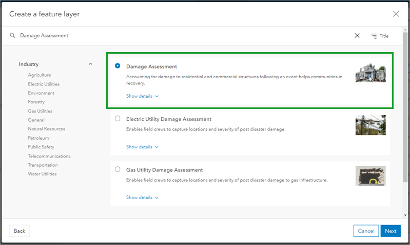Click the Gas Utility Damage Assessment title
The width and height of the screenshot is (410, 245).
click(165, 170)
